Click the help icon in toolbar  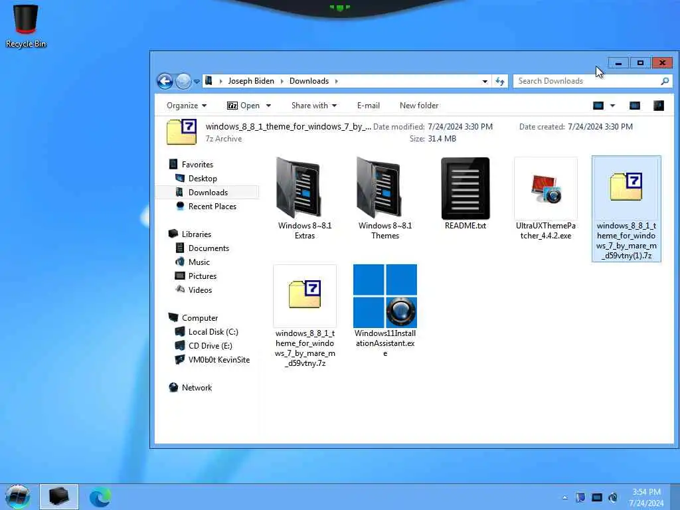click(658, 106)
